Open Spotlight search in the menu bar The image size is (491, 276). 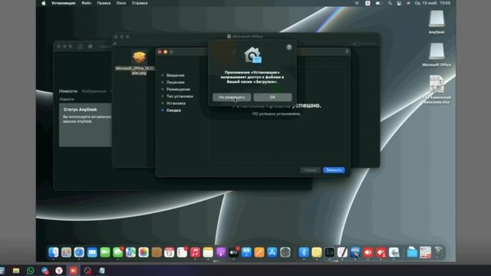pyautogui.click(x=390, y=3)
